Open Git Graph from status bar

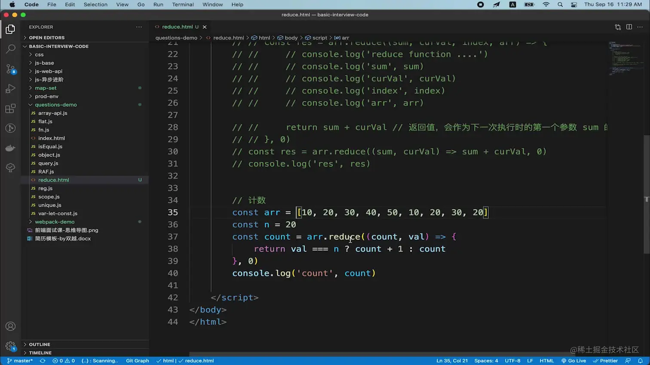coord(138,361)
